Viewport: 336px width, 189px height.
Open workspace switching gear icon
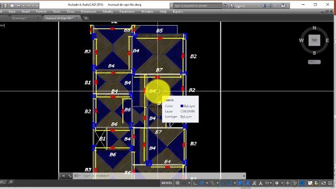tap(277, 183)
